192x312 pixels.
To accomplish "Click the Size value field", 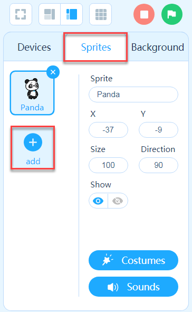I will point(108,165).
